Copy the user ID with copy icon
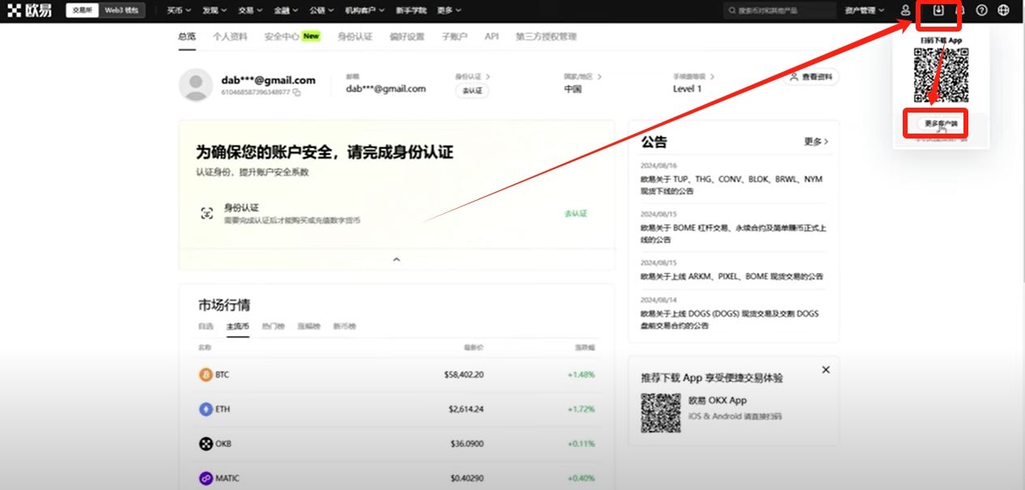The width and height of the screenshot is (1025, 490). [297, 92]
